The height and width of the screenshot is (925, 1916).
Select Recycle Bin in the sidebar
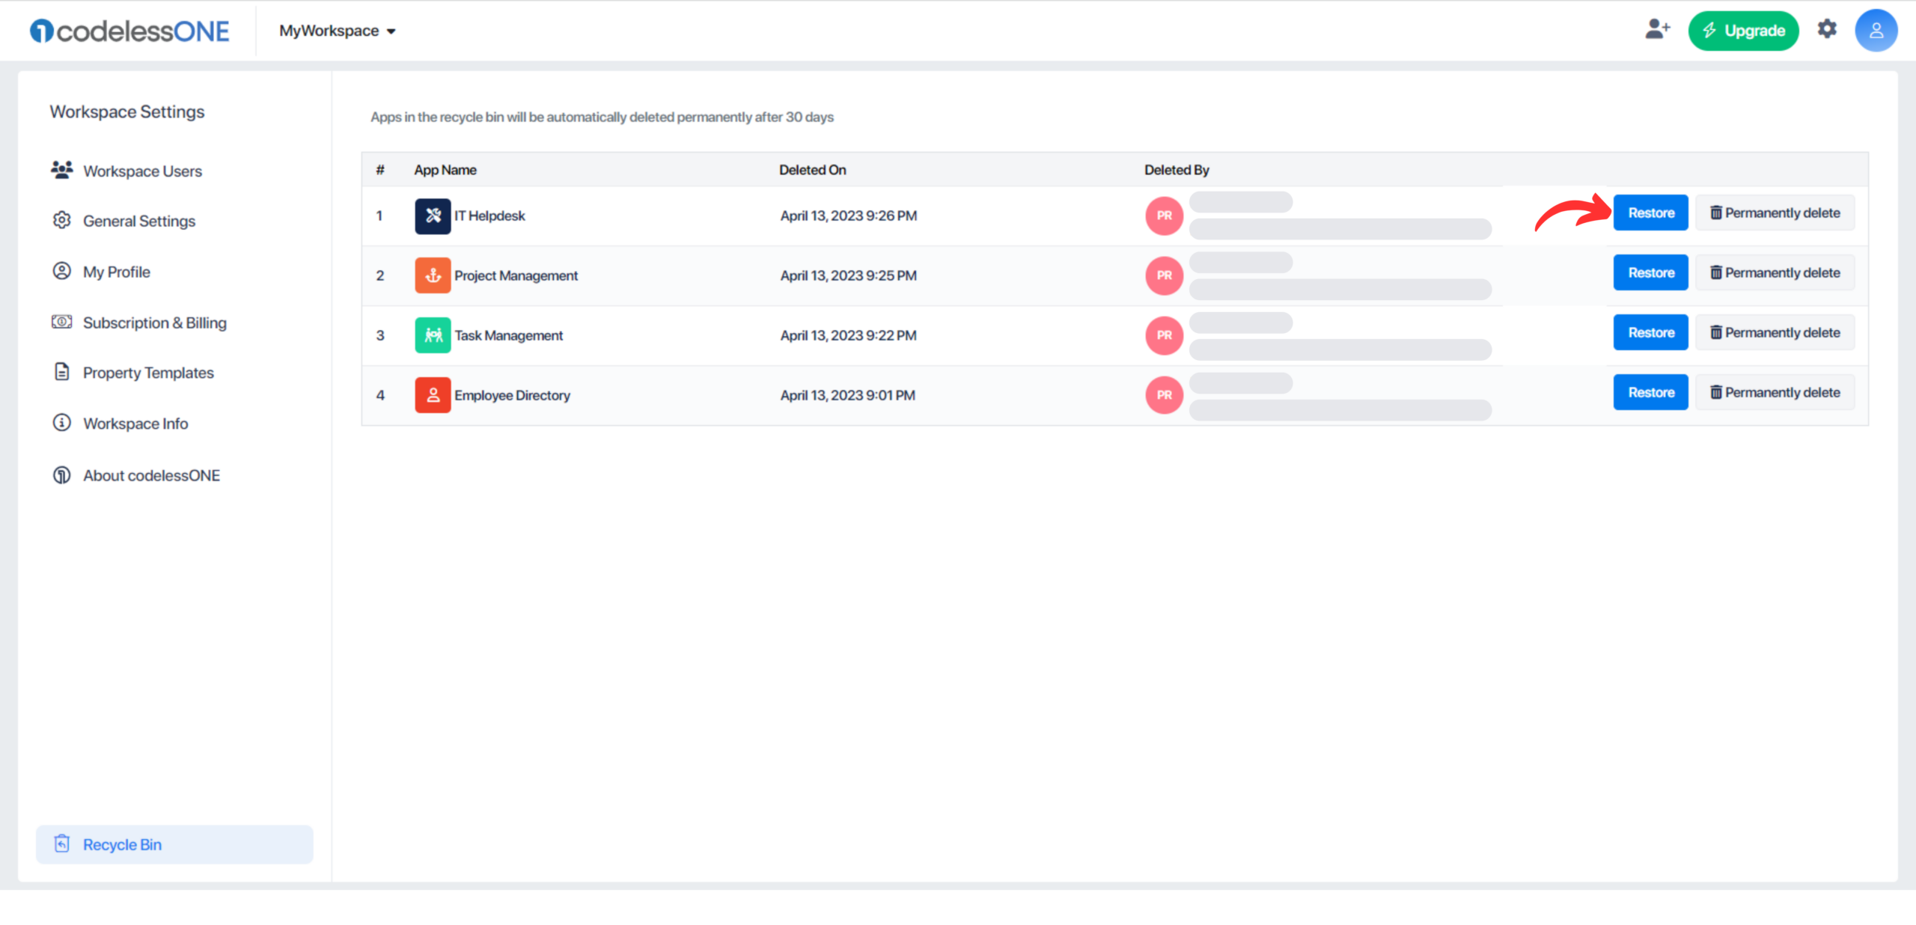coord(174,844)
